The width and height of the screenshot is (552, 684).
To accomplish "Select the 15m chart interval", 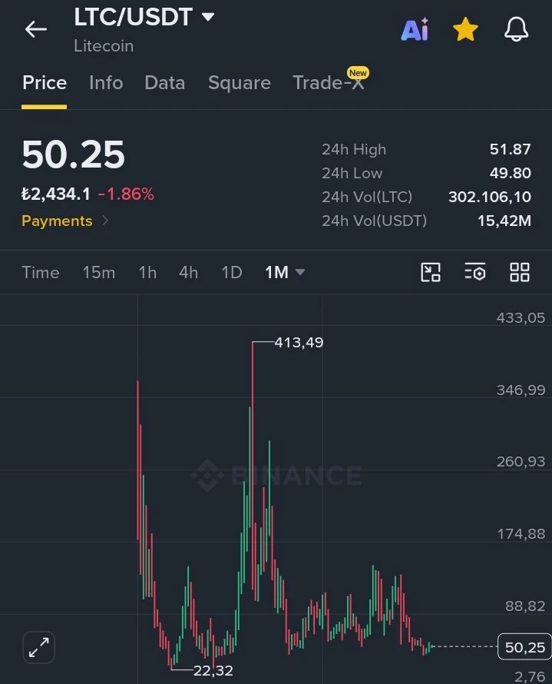I will pos(99,273).
